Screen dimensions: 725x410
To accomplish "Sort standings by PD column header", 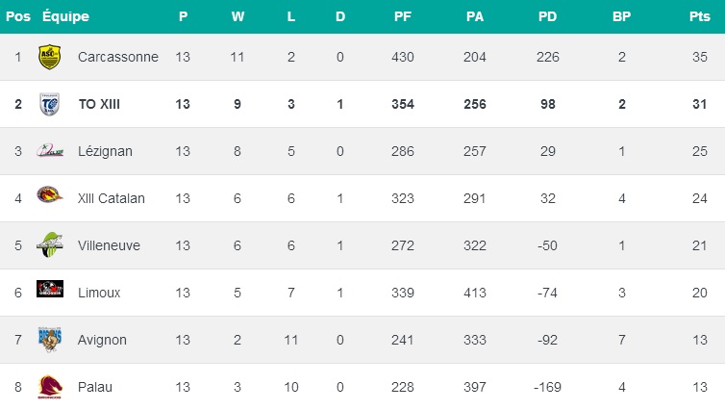I will [x=548, y=16].
